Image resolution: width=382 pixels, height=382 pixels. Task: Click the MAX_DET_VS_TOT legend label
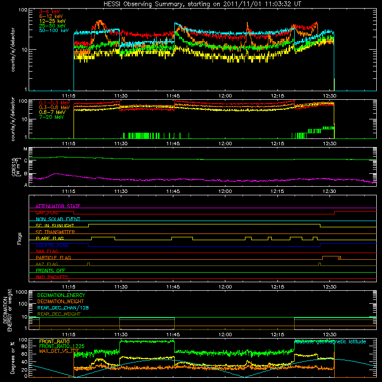59,351
